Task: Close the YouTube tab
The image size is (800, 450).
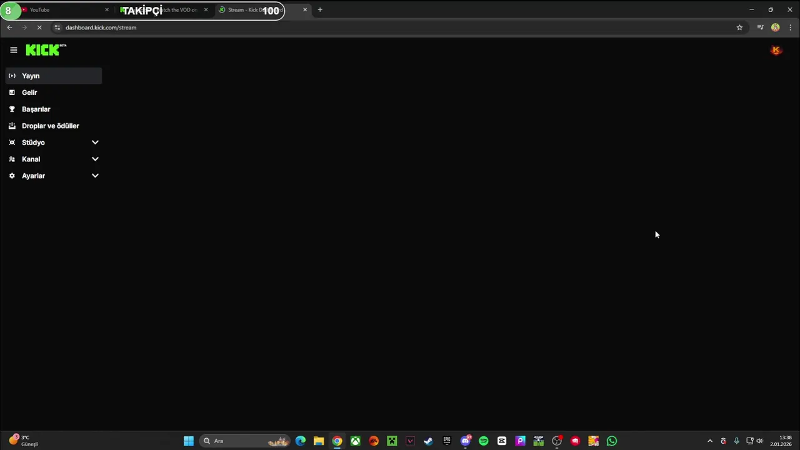Action: [107, 10]
